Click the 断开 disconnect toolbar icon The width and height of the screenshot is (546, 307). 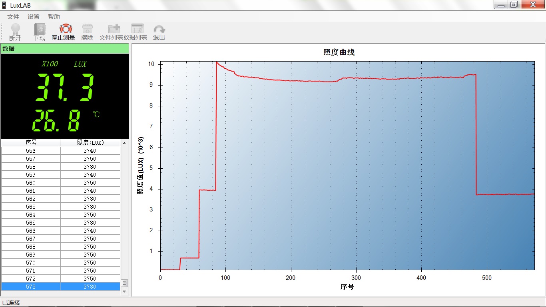[x=15, y=32]
